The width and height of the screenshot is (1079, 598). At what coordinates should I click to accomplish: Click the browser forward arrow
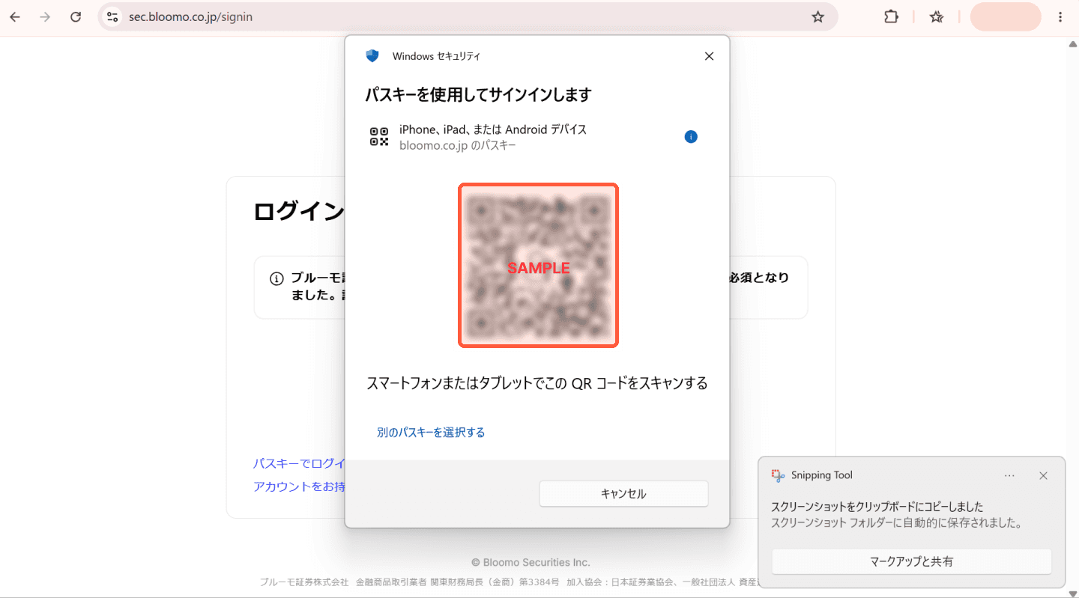(x=45, y=16)
